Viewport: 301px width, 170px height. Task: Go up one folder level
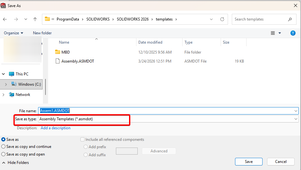(35, 19)
